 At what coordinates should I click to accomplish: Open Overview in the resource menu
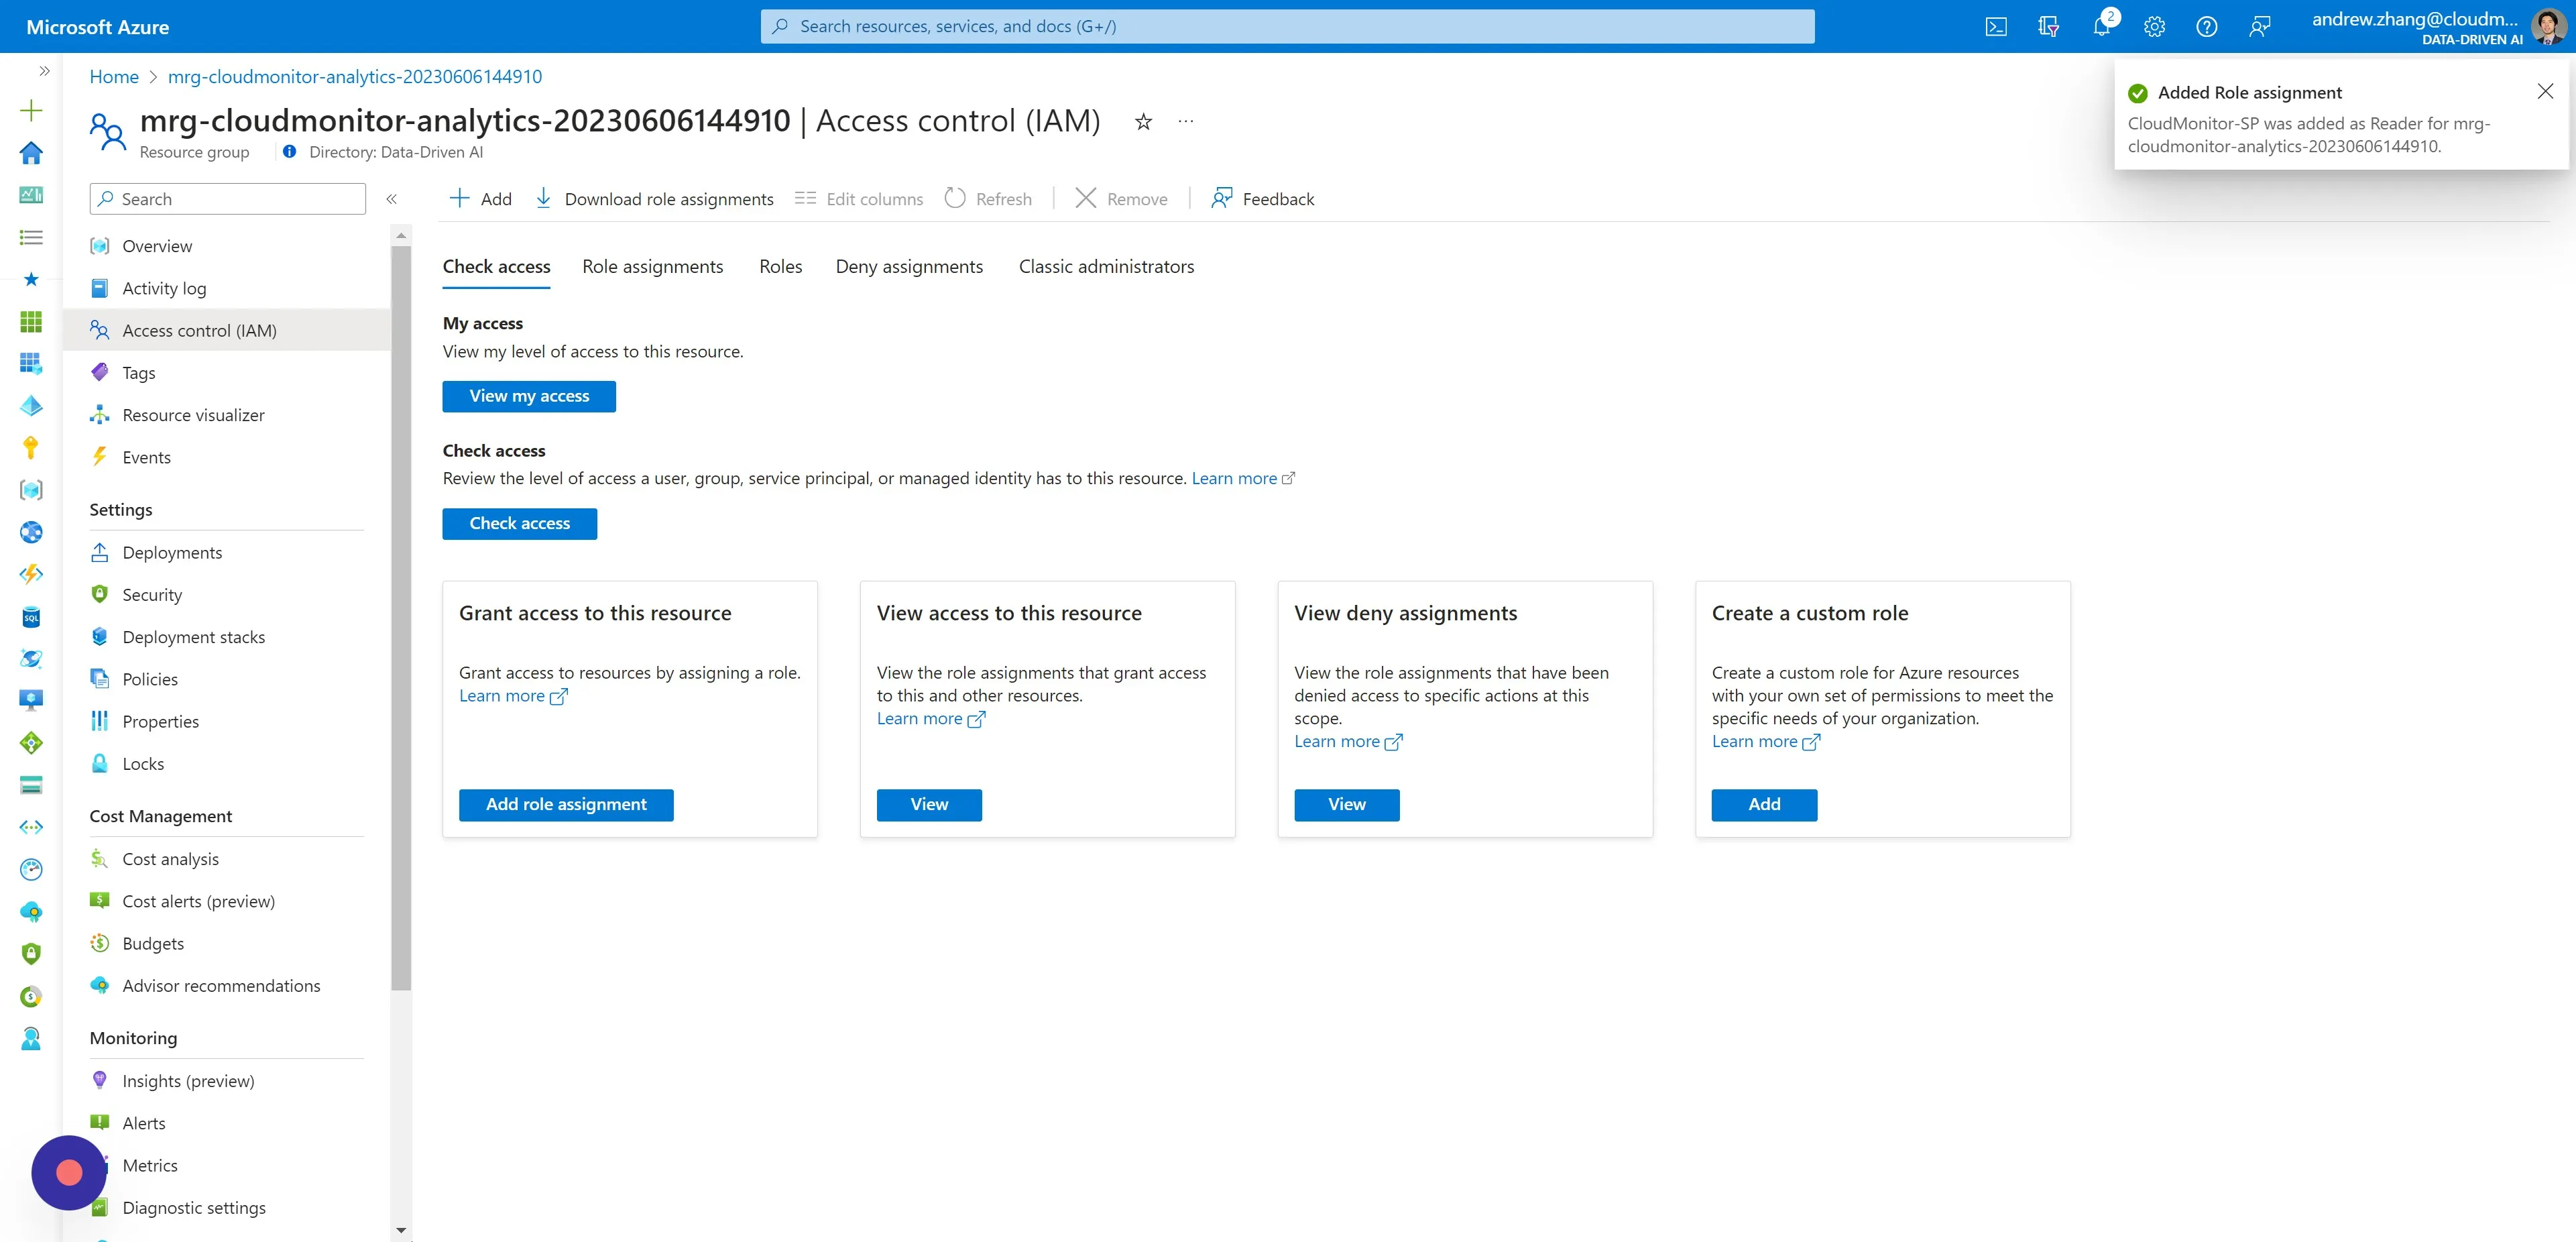227,246
